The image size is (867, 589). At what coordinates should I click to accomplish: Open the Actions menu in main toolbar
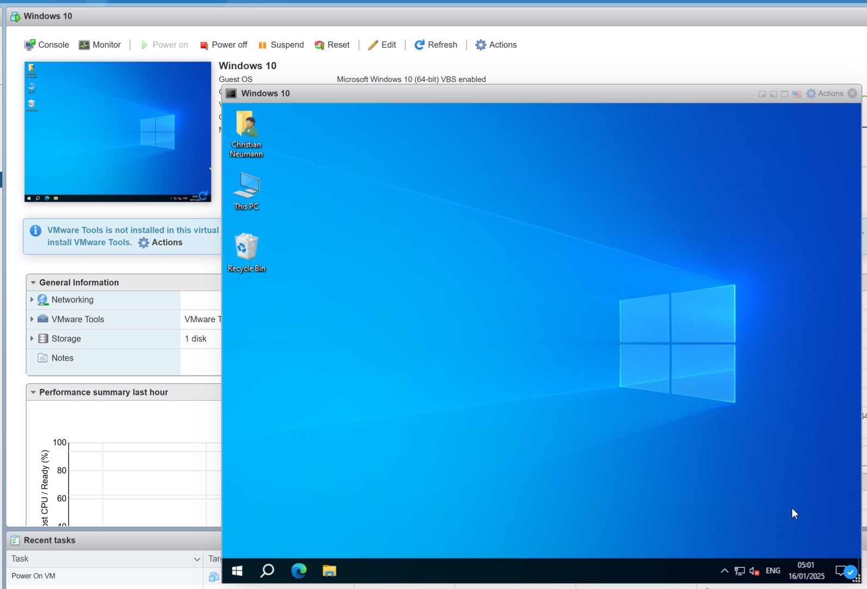point(496,45)
